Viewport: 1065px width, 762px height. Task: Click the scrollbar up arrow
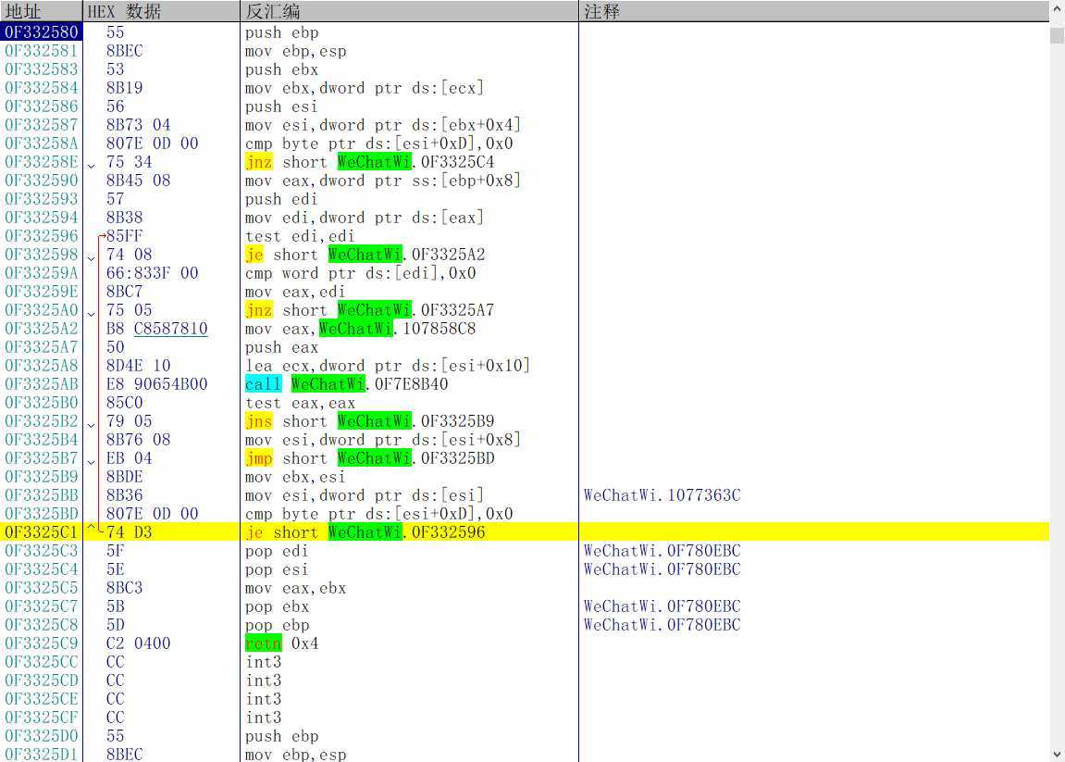[1057, 8]
